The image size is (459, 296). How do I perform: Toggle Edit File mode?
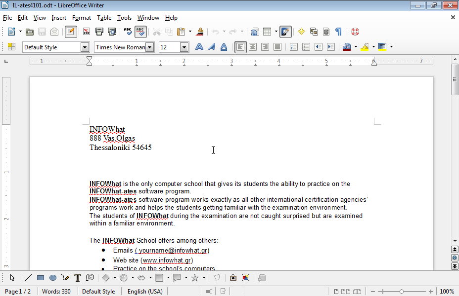(71, 32)
